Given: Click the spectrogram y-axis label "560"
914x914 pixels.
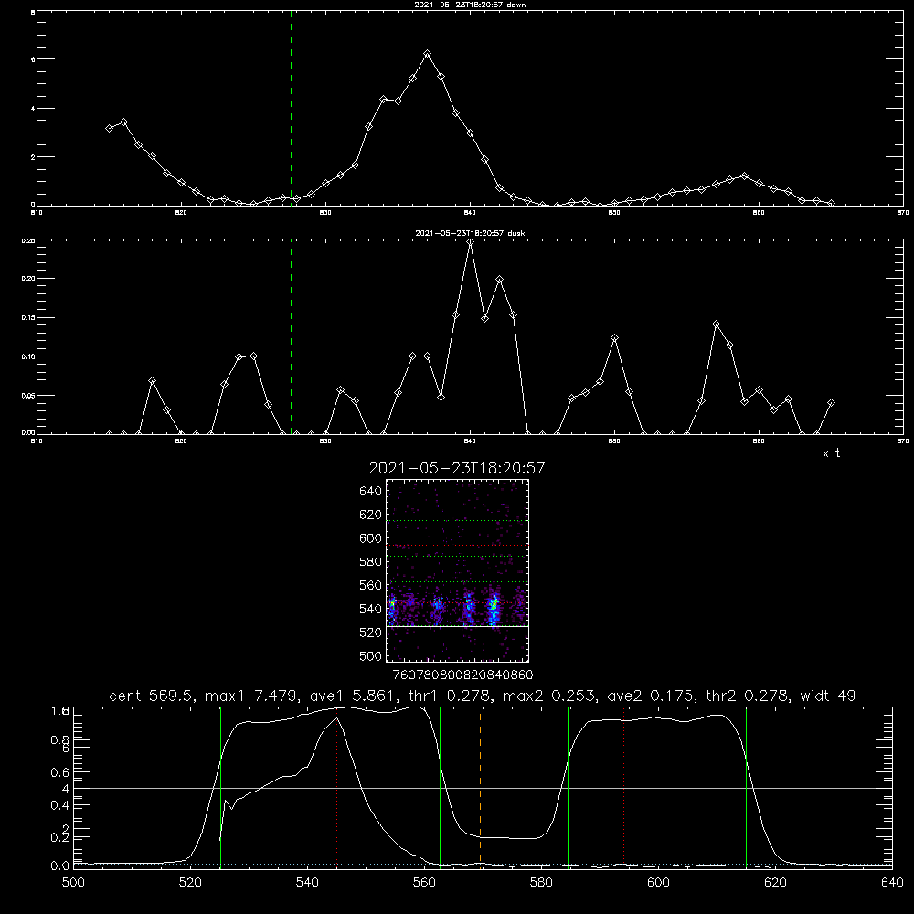Looking at the screenshot, I should click(371, 585).
